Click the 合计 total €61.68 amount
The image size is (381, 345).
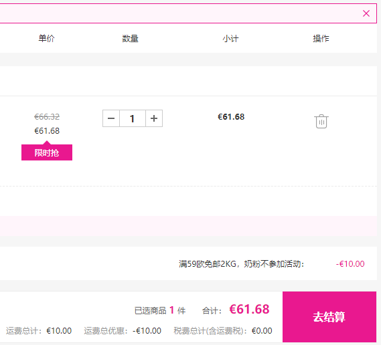249,309
